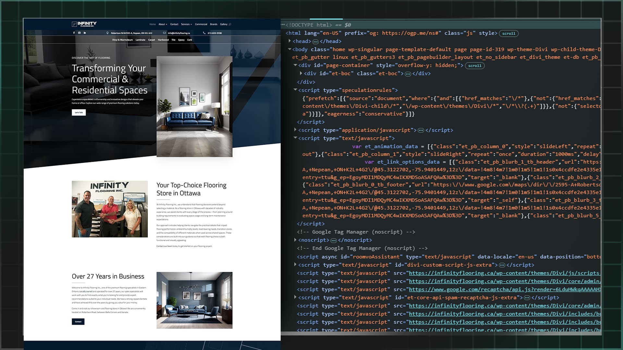Click the scroll badge on html tag
The width and height of the screenshot is (623, 350).
coord(508,33)
